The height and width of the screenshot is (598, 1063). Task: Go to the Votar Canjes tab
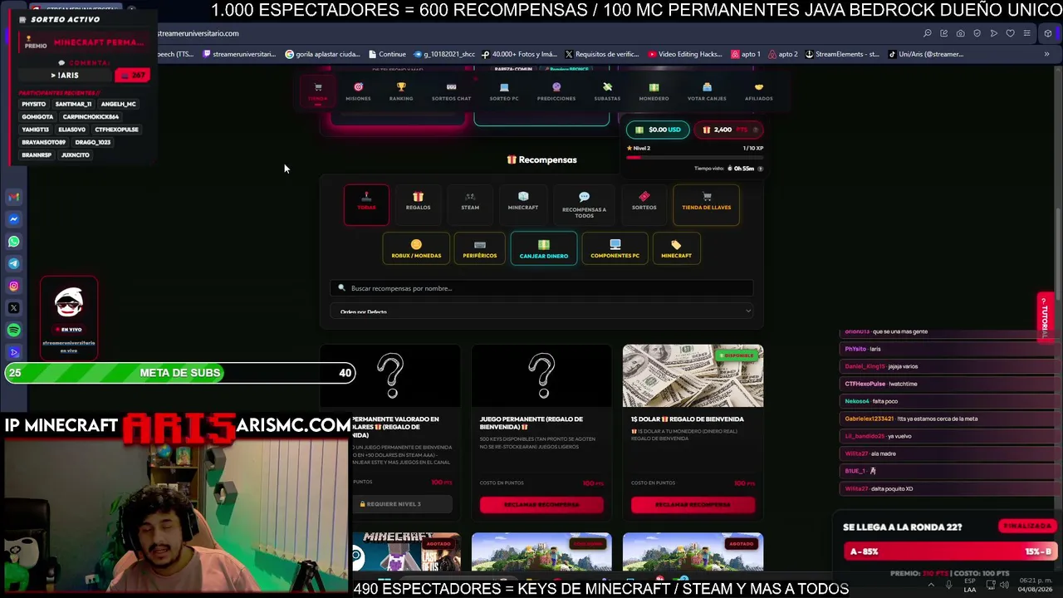(x=707, y=91)
